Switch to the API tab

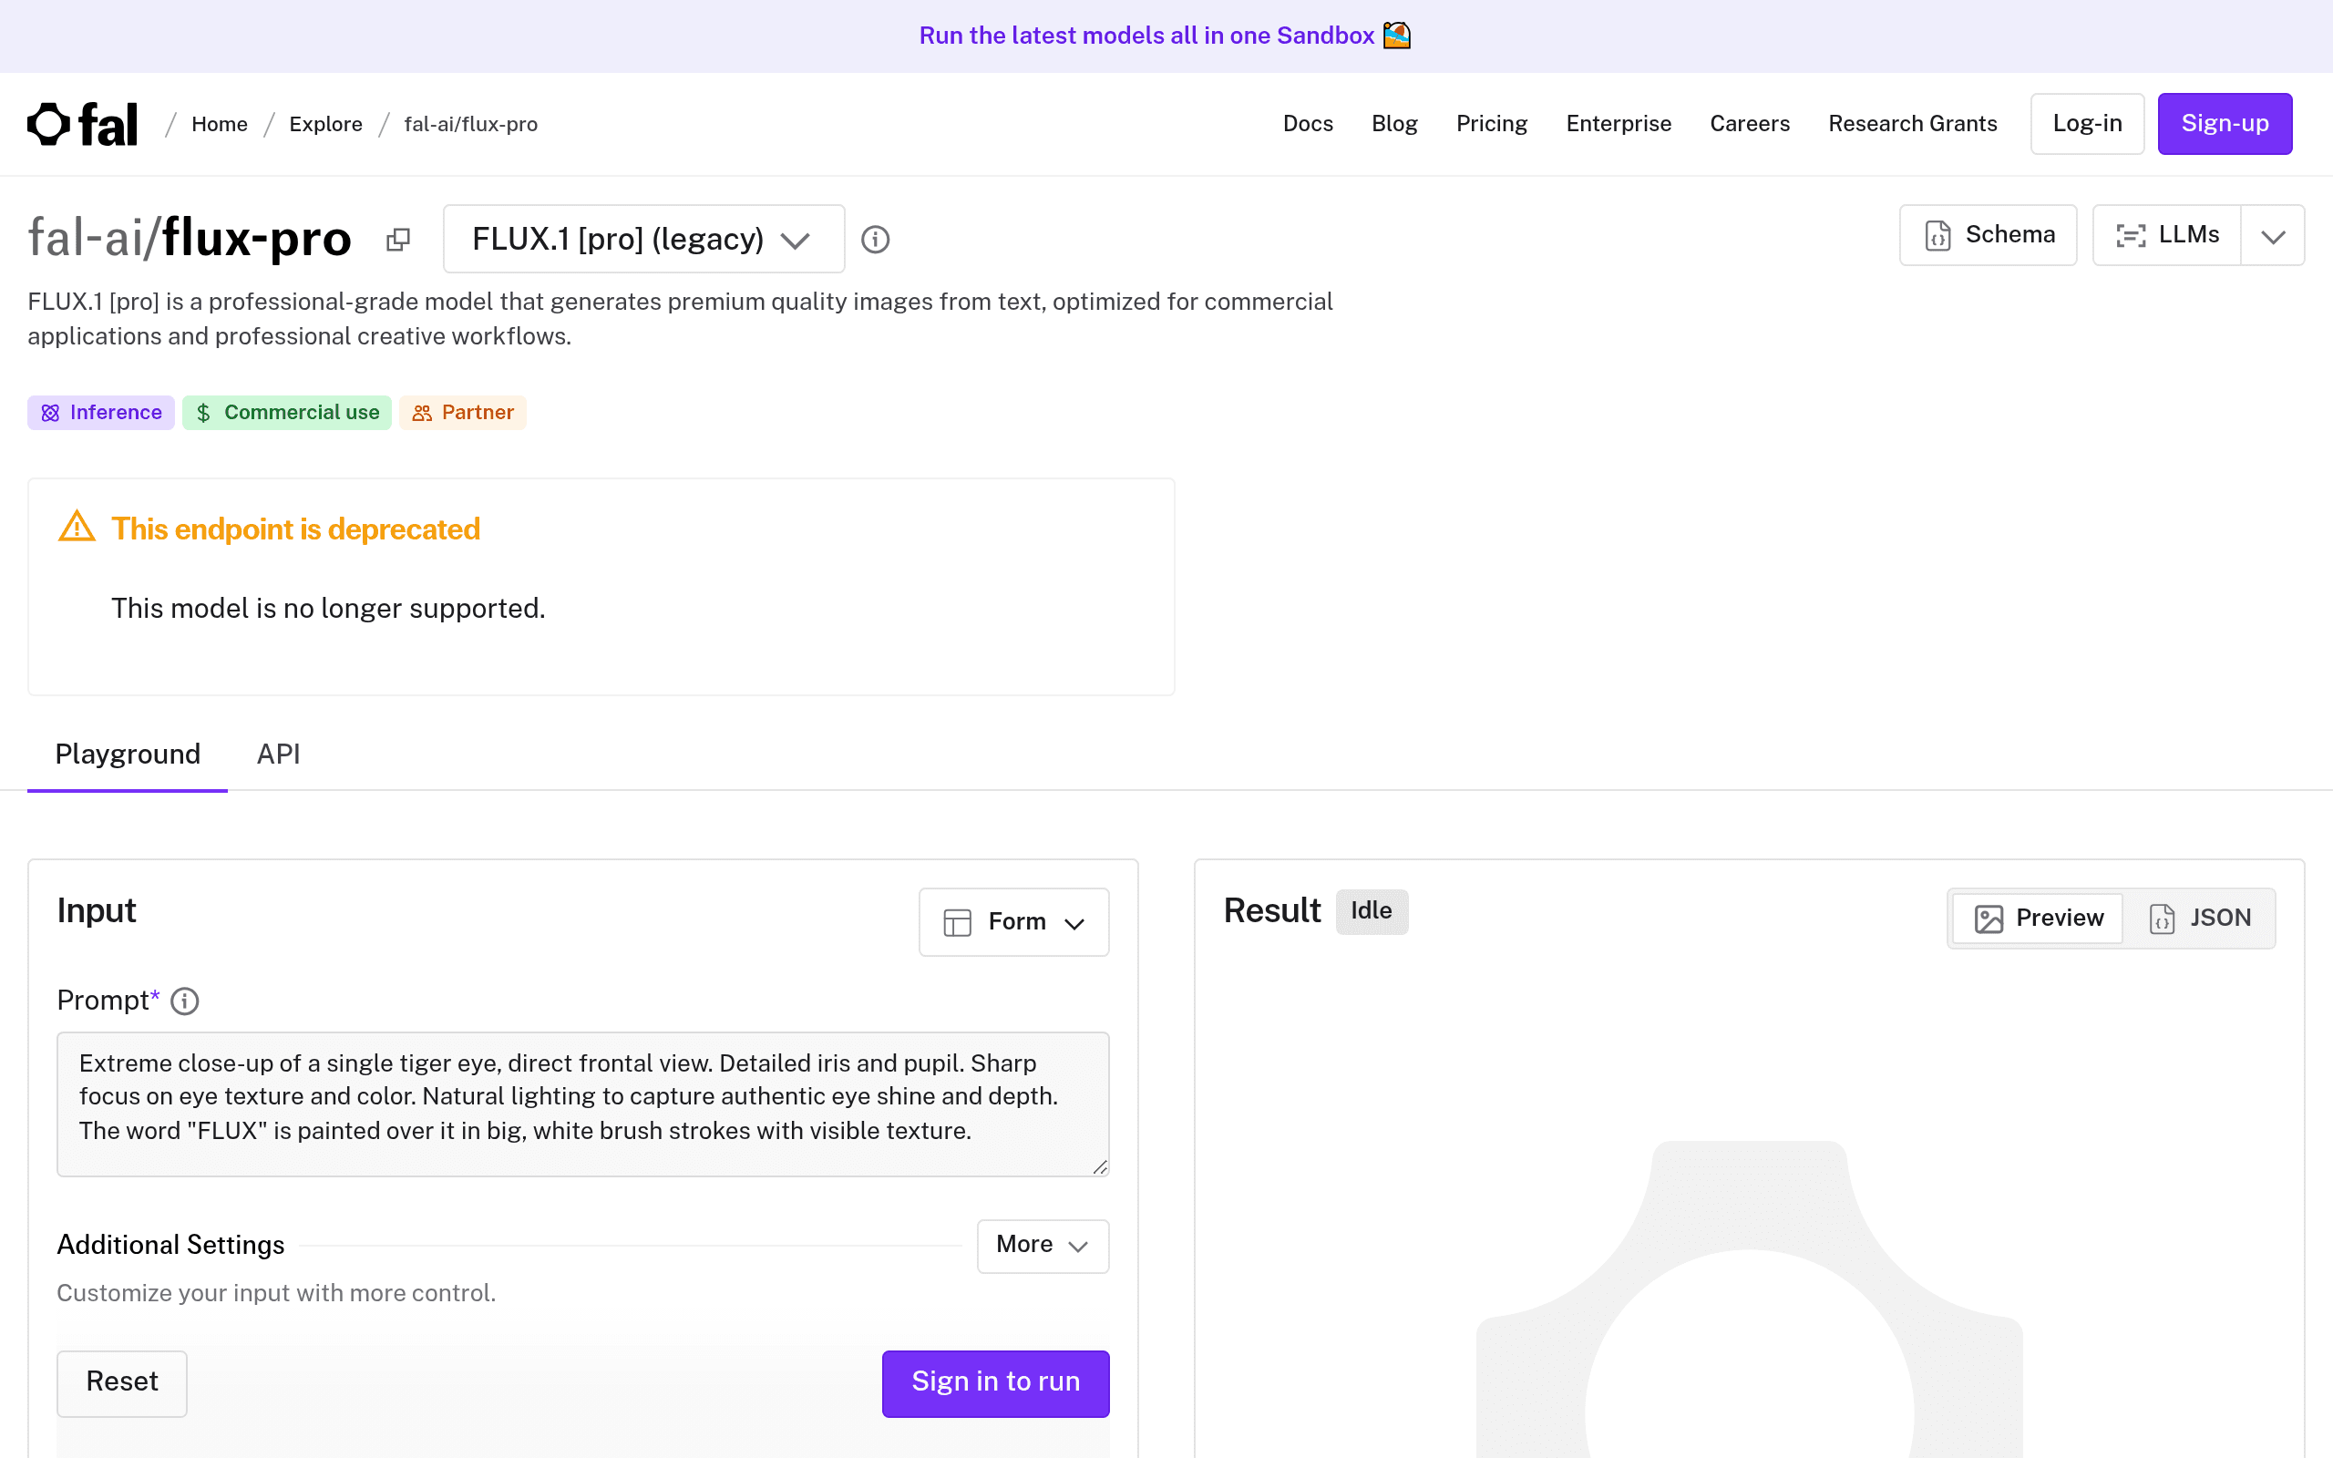pos(279,755)
